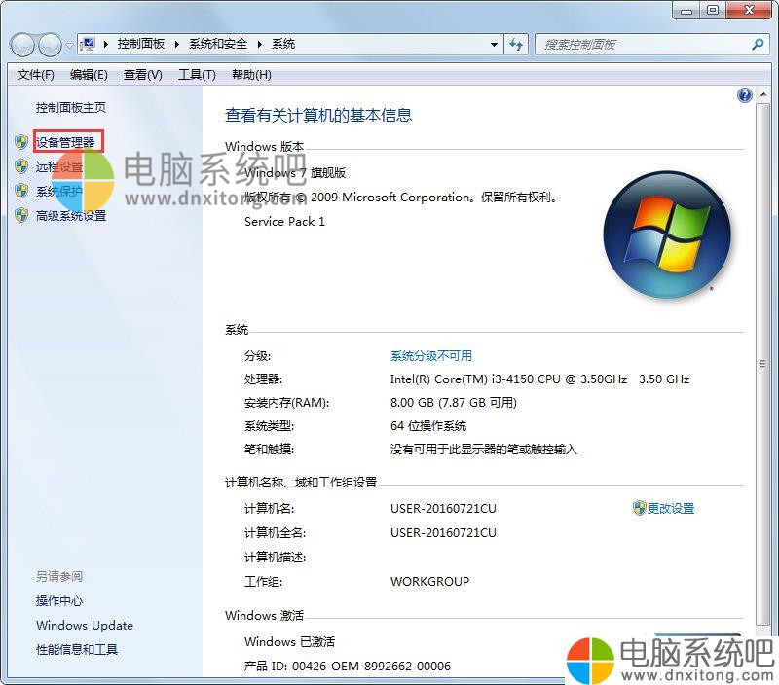Open 操作中心 link

click(59, 600)
